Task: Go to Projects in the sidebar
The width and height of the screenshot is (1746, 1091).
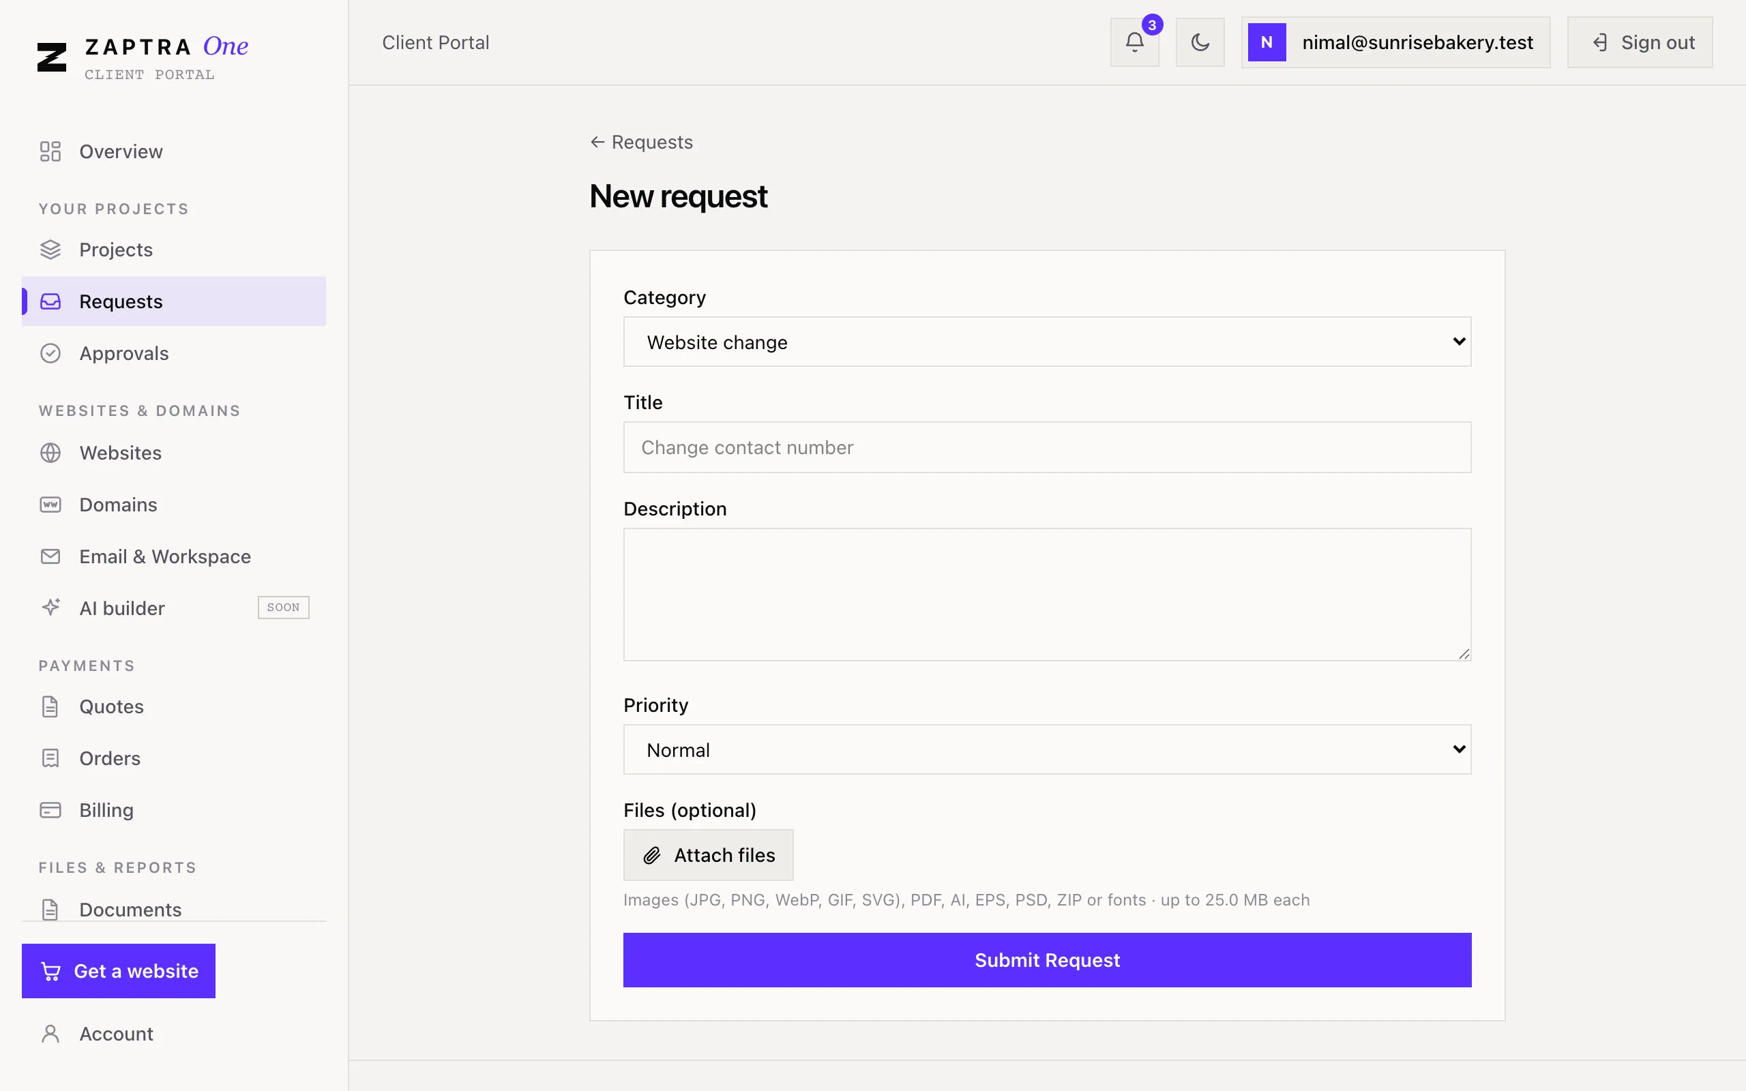Action: tap(174, 250)
